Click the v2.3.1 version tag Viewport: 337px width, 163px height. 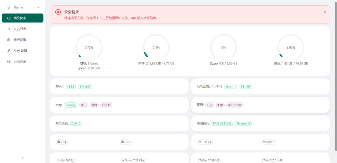pos(70,86)
